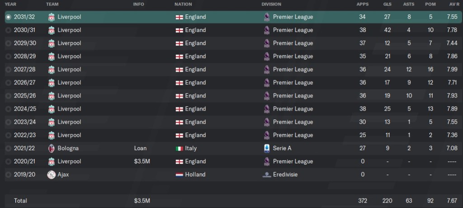Click the England flag in the 2029/30 row
Image resolution: width=463 pixels, height=208 pixels.
(x=179, y=43)
